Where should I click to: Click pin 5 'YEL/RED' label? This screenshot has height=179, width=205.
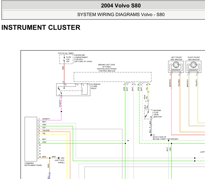pos(46,130)
